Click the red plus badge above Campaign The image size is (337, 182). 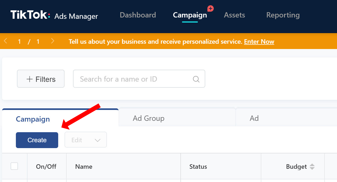click(210, 8)
